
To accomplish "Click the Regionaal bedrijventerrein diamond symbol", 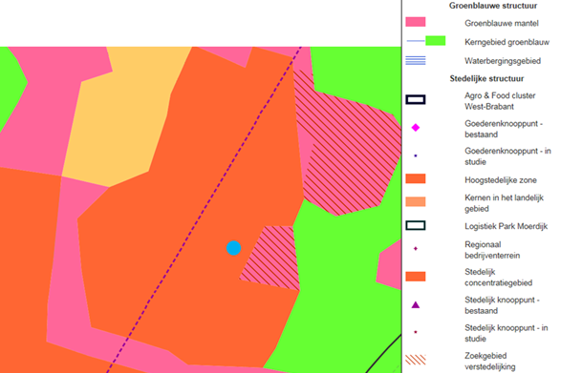I will (416, 249).
